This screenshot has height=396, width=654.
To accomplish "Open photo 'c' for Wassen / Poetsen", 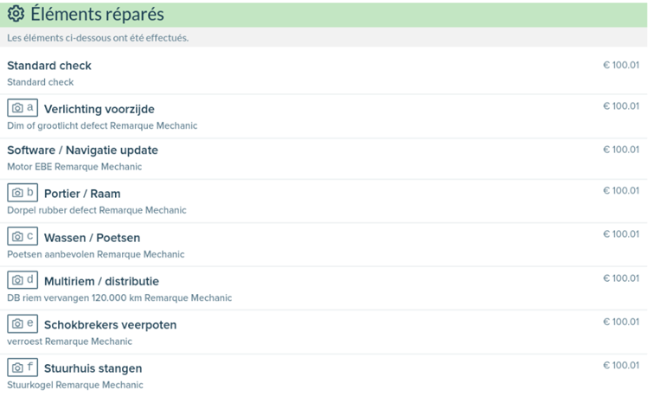I will 22,237.
